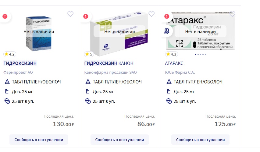Open the Атаракс product title link
The height and width of the screenshot is (152, 260).
[174, 63]
